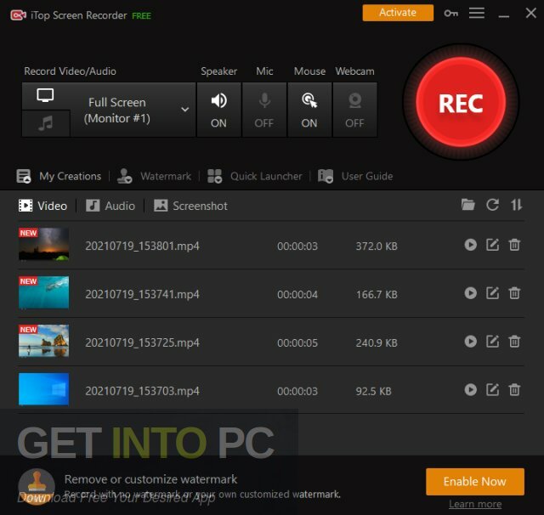Select file name 20210719_153703.mp4

[x=142, y=391]
